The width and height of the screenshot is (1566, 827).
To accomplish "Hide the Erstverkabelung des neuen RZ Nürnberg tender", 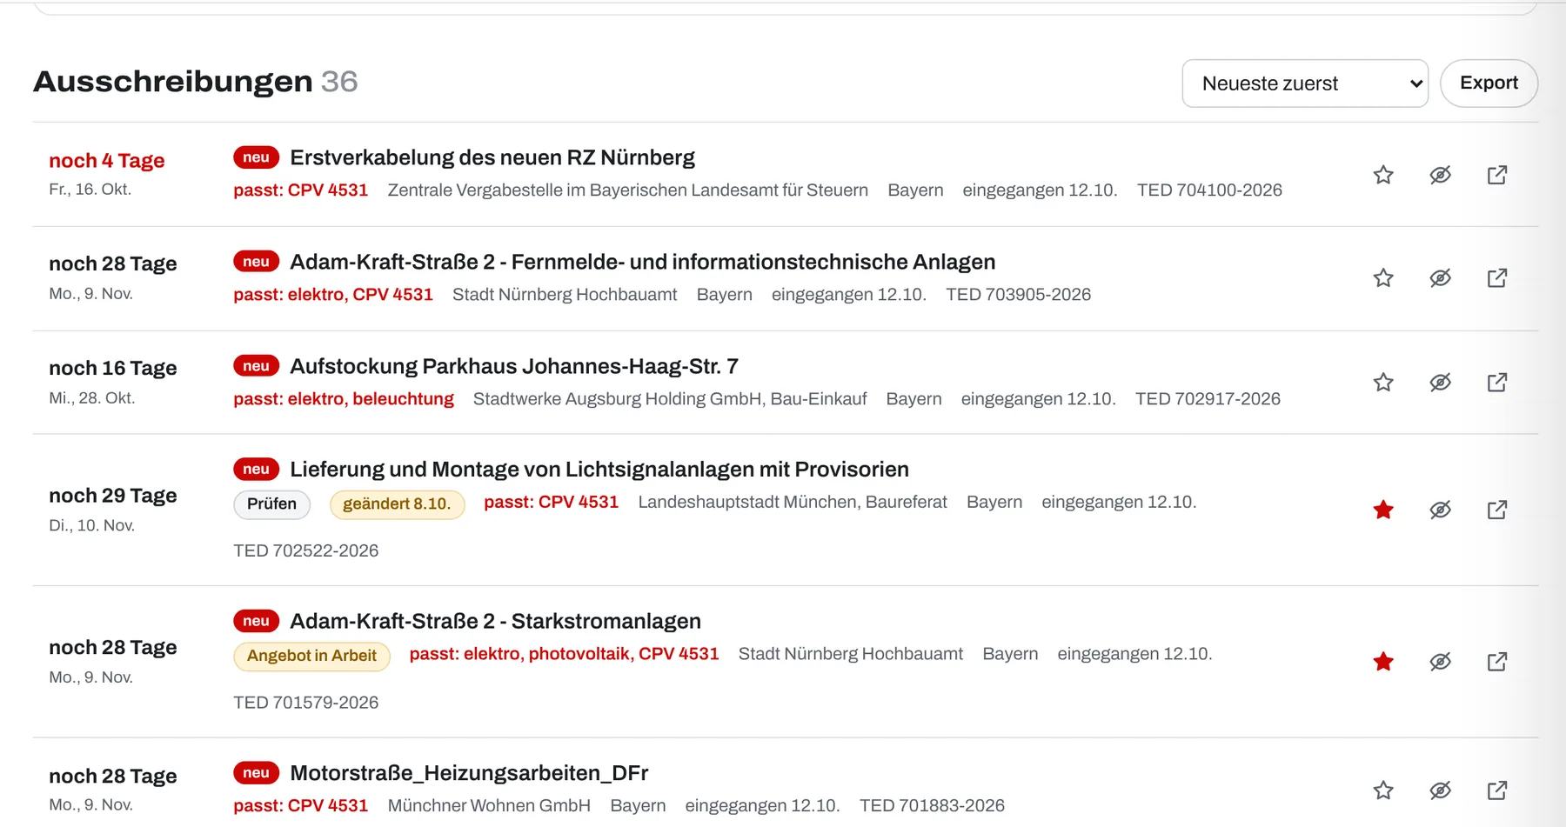I will point(1441,175).
